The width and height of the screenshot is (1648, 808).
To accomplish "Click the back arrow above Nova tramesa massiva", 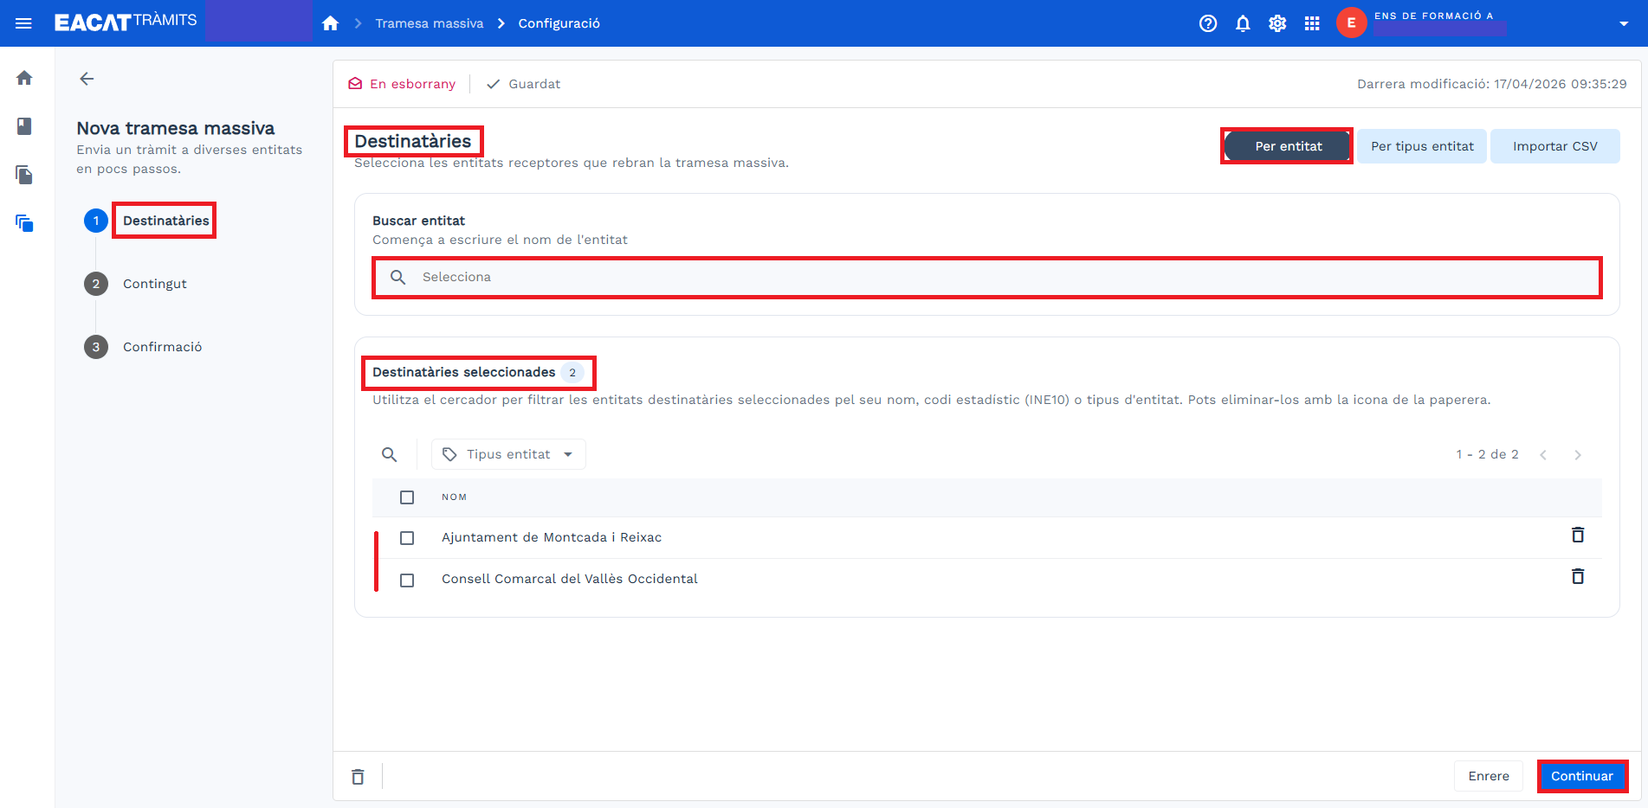I will tap(87, 79).
